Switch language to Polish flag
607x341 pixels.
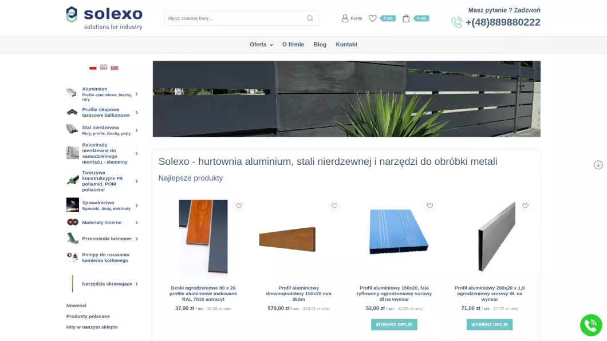coord(93,68)
